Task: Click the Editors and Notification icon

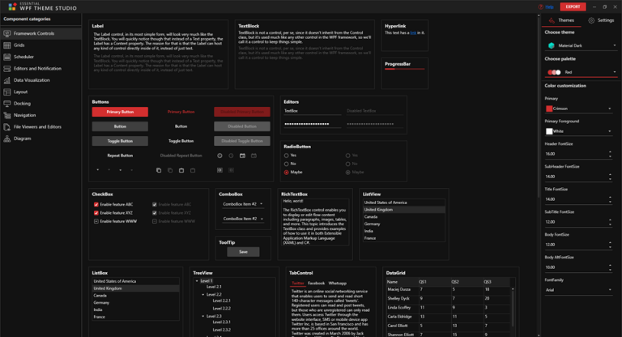Action: click(x=6, y=69)
